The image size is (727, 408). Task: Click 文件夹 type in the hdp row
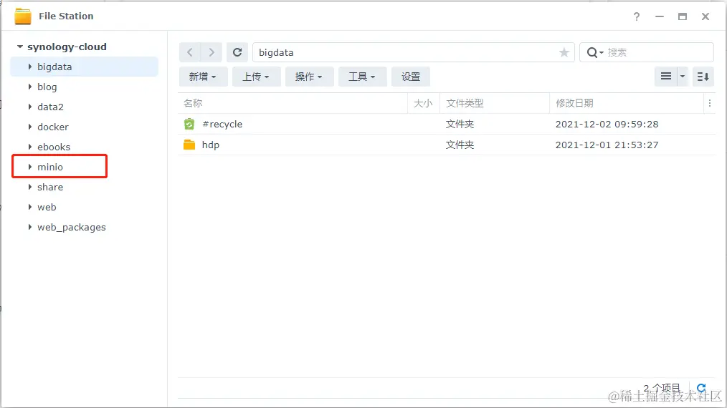tap(460, 145)
